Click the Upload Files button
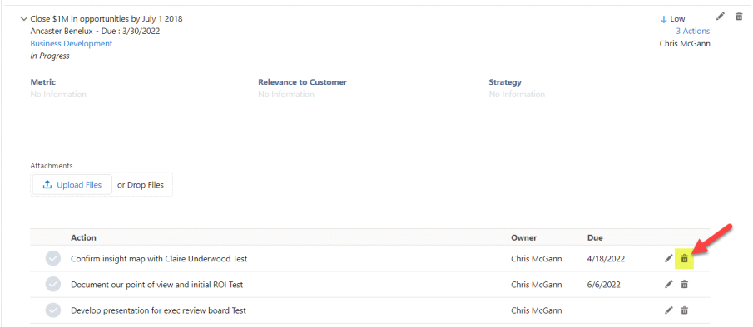Viewport: 753px width, 327px height. (72, 185)
